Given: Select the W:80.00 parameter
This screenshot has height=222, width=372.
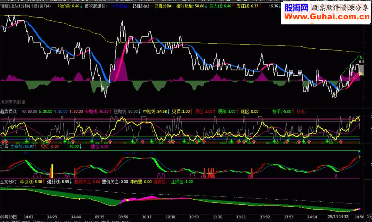Looking at the screenshot, I should [x=29, y=112].
